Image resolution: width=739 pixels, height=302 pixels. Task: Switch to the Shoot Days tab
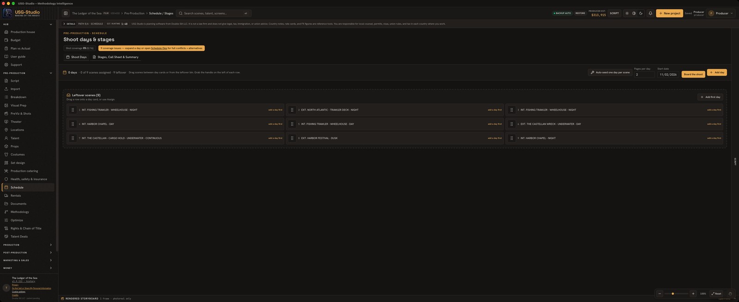(76, 57)
